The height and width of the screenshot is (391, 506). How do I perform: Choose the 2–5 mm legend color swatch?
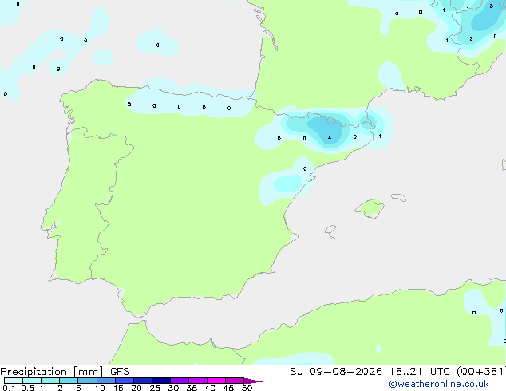[69, 381]
